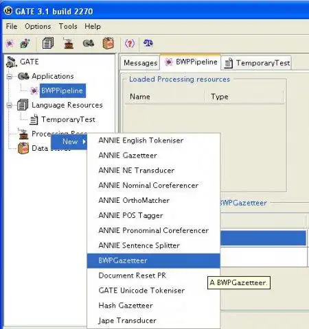Click the Processing Resources grinder icon in tree
Image resolution: width=309 pixels, height=329 pixels.
tap(23, 134)
